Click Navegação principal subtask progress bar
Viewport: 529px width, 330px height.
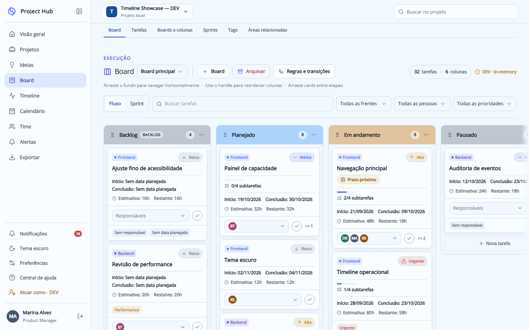346,192
